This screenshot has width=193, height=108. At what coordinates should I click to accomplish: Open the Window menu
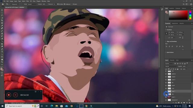44,1
